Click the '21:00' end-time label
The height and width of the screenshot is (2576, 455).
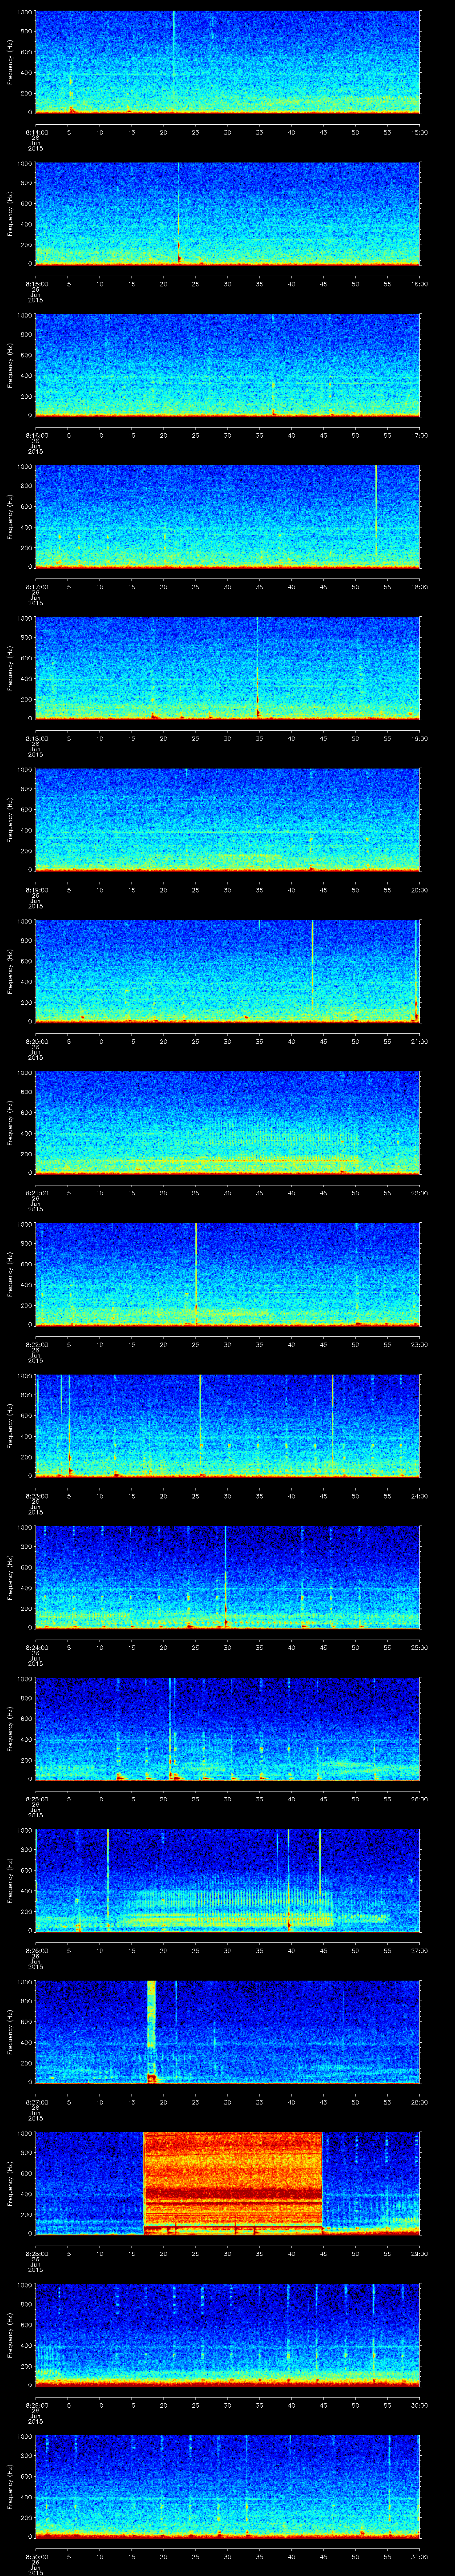(419, 1041)
